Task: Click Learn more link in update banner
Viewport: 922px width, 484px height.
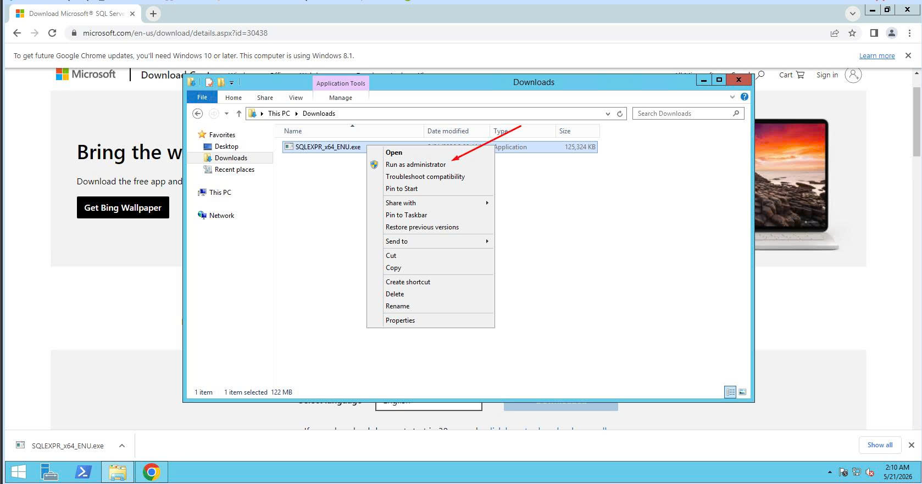Action: click(x=877, y=56)
